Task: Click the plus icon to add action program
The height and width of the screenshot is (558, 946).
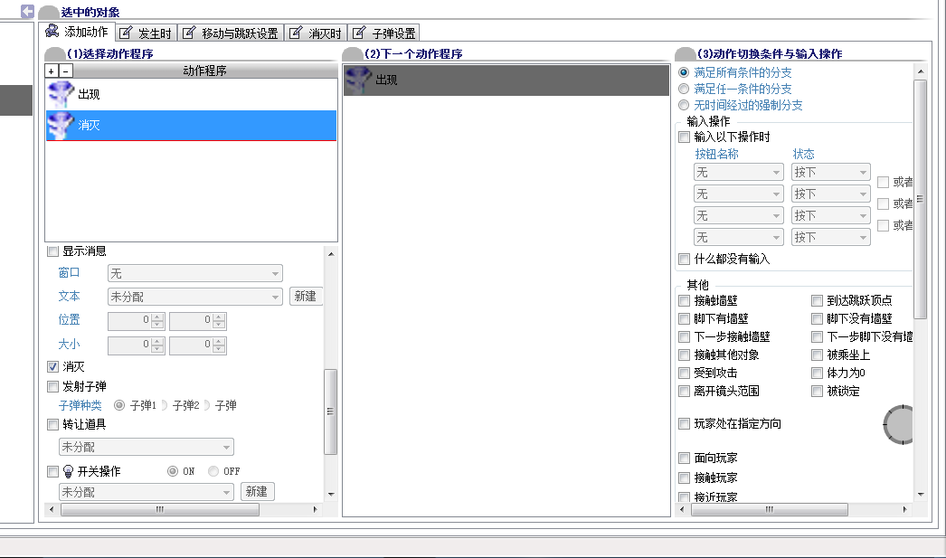Action: [x=52, y=71]
